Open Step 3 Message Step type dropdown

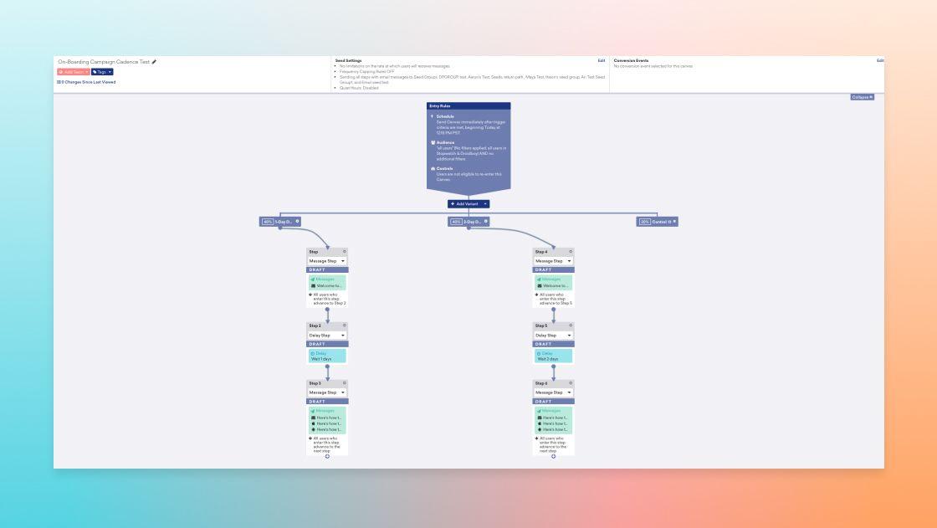(x=327, y=392)
